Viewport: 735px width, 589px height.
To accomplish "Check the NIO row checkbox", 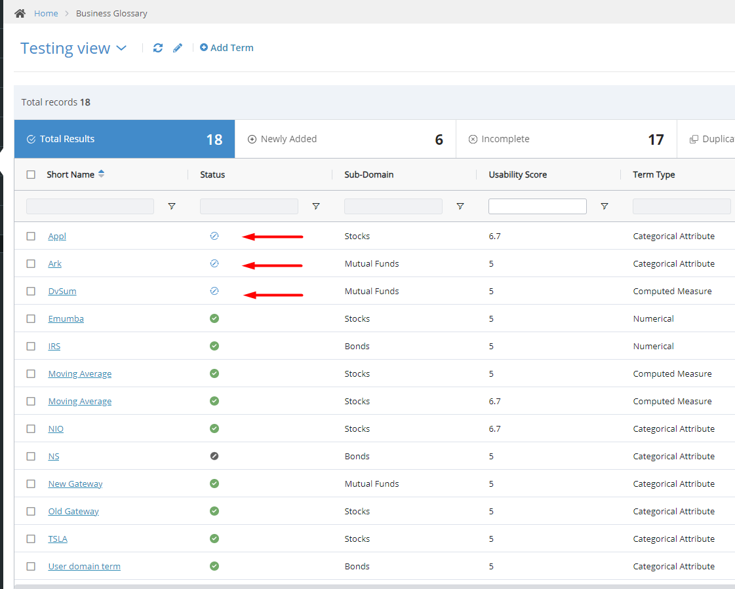I will pos(31,428).
